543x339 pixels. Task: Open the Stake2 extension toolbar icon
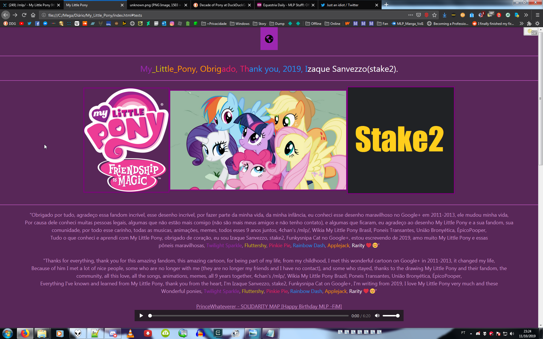454,15
